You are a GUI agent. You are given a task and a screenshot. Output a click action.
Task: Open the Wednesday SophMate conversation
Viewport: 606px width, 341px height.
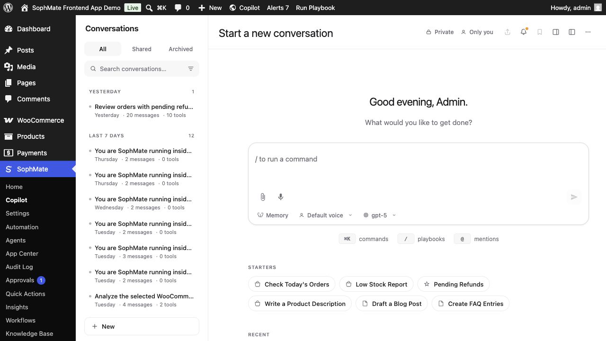tap(142, 203)
